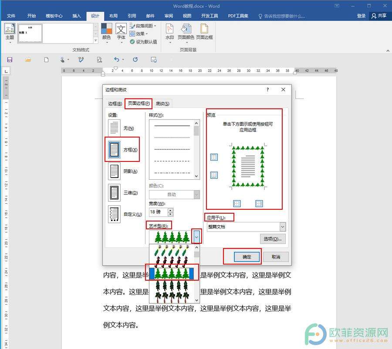
Task: Click the tab stop selector at ruler corner
Action: [x=6, y=71]
